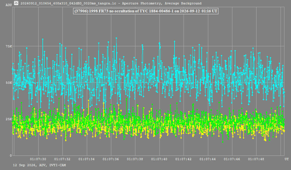Click the '(37906) 1998 FR73 no occultation' title box
The width and height of the screenshot is (291, 170).
tap(146, 11)
